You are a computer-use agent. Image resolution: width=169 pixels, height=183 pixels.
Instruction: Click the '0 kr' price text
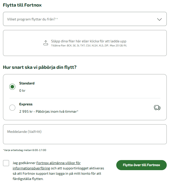click(22, 90)
